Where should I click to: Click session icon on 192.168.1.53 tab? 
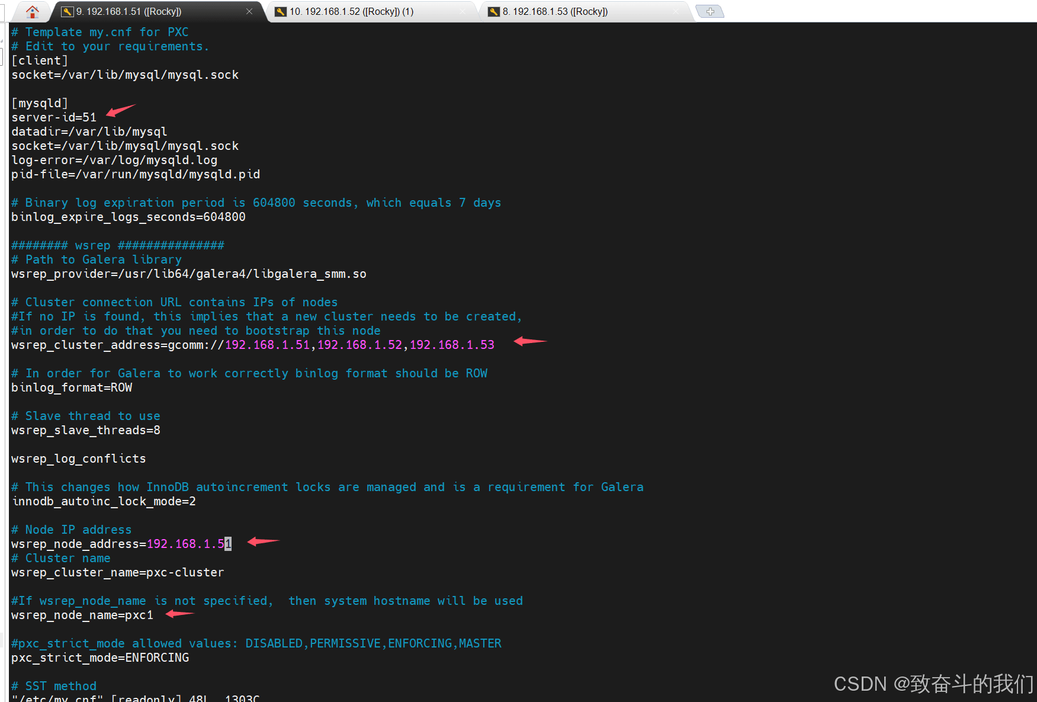[x=493, y=11]
